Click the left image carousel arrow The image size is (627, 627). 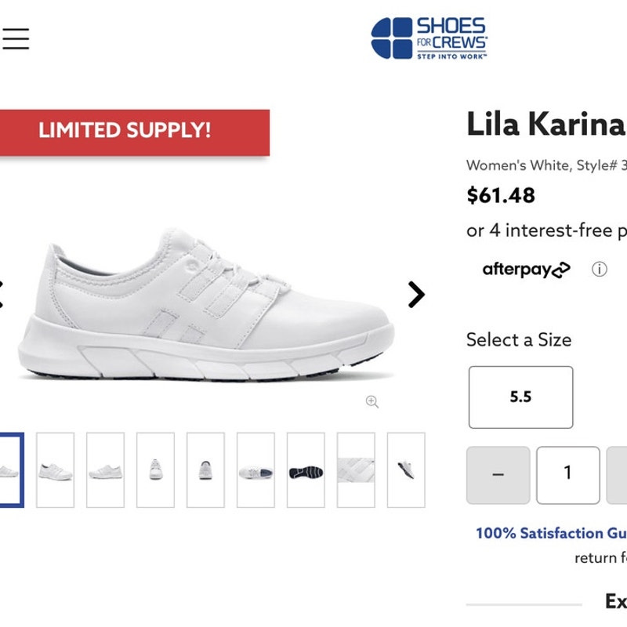pyautogui.click(x=4, y=295)
